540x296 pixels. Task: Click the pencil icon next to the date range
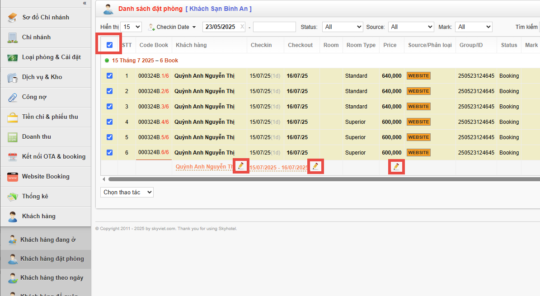(315, 165)
